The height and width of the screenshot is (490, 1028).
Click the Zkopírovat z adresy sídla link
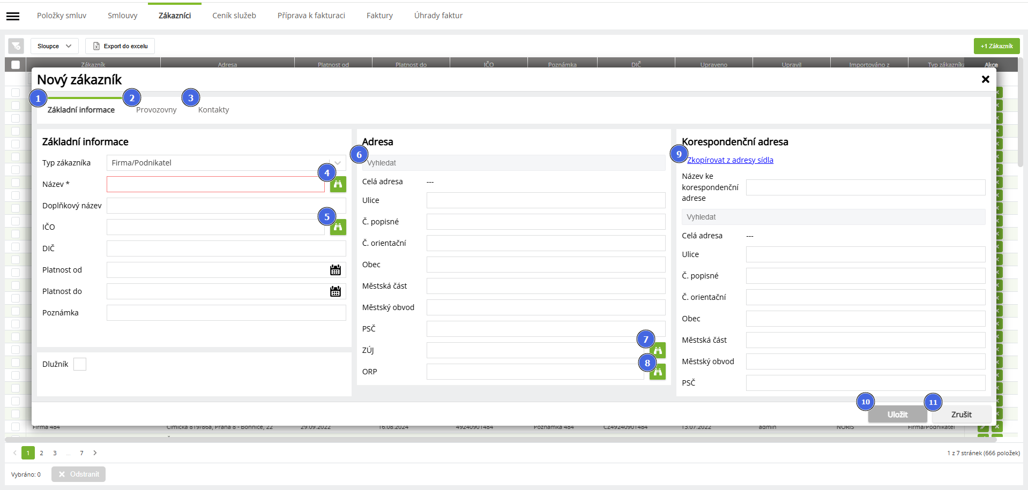730,160
